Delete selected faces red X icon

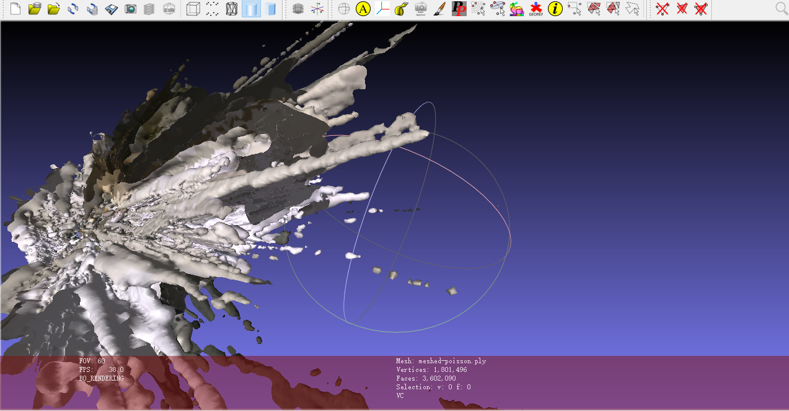pos(682,9)
